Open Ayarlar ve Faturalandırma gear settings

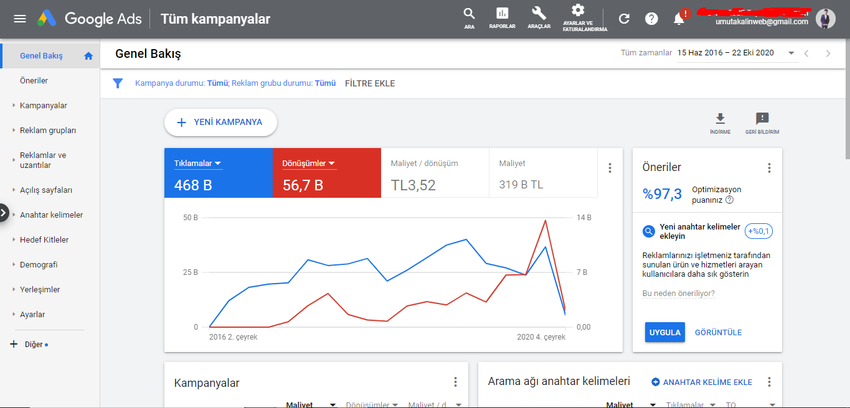[578, 18]
